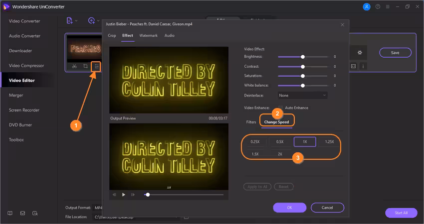Click the video preview frame icon beside the info icon
Image resolution: width=424 pixels, height=224 pixels.
pyautogui.click(x=354, y=66)
